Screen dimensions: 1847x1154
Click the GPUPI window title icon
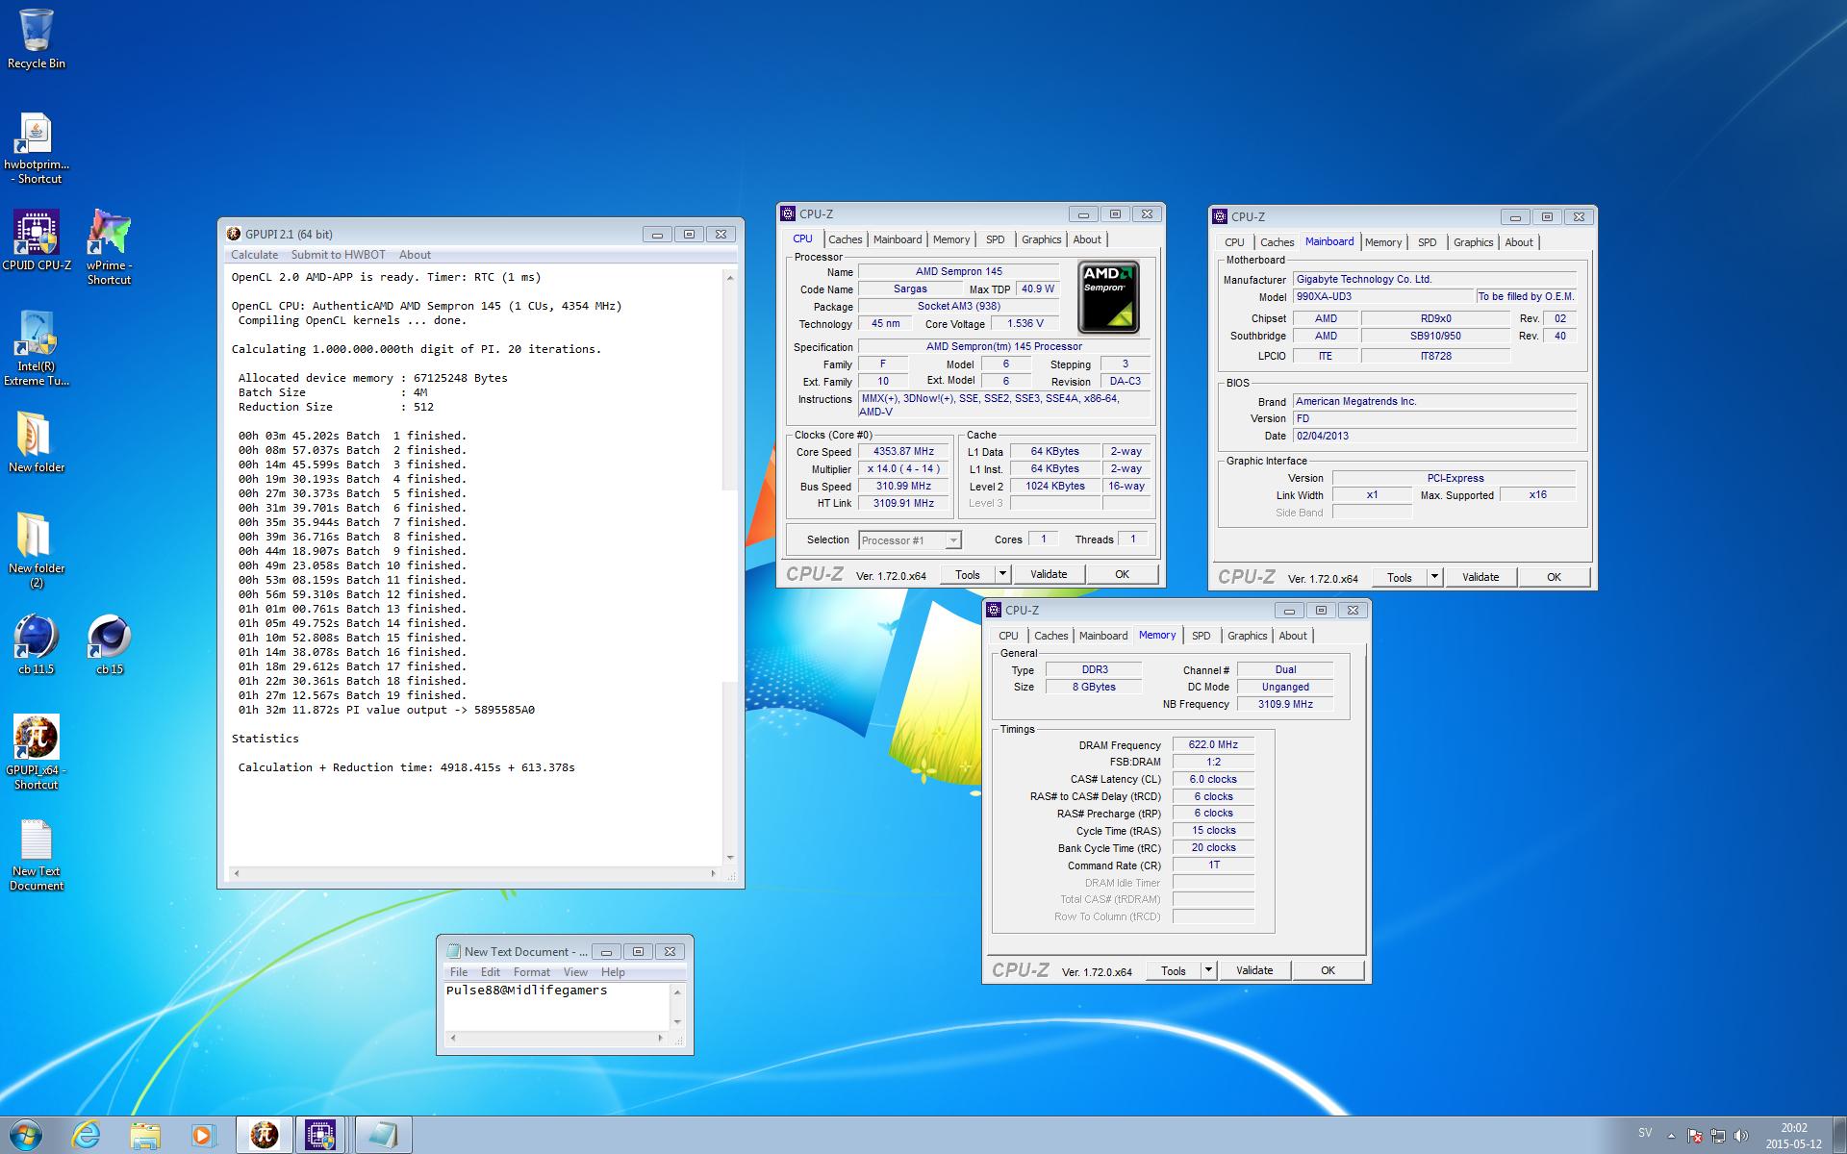click(x=233, y=234)
